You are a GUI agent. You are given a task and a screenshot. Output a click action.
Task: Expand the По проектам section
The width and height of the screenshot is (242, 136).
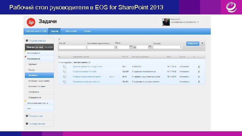27,116
